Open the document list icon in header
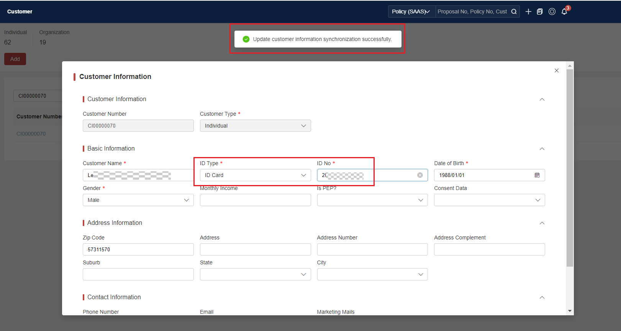The image size is (621, 331). coord(540,11)
